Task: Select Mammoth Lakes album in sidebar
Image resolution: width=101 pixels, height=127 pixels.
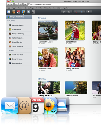Action: (19, 25)
